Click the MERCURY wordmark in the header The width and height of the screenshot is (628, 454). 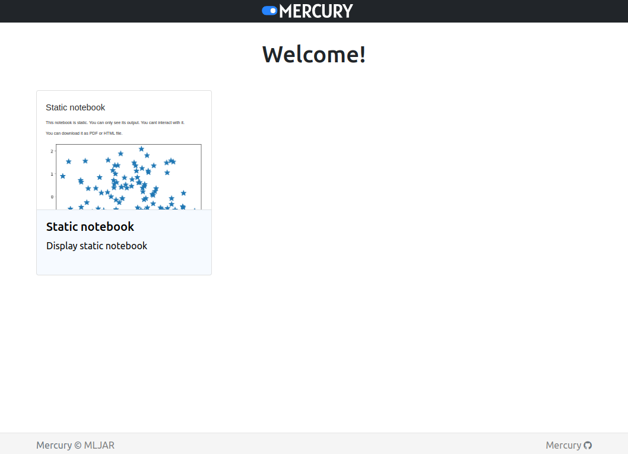pyautogui.click(x=316, y=11)
